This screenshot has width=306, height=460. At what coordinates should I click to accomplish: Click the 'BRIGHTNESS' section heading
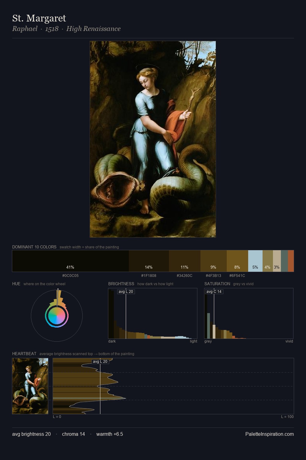pos(121,284)
